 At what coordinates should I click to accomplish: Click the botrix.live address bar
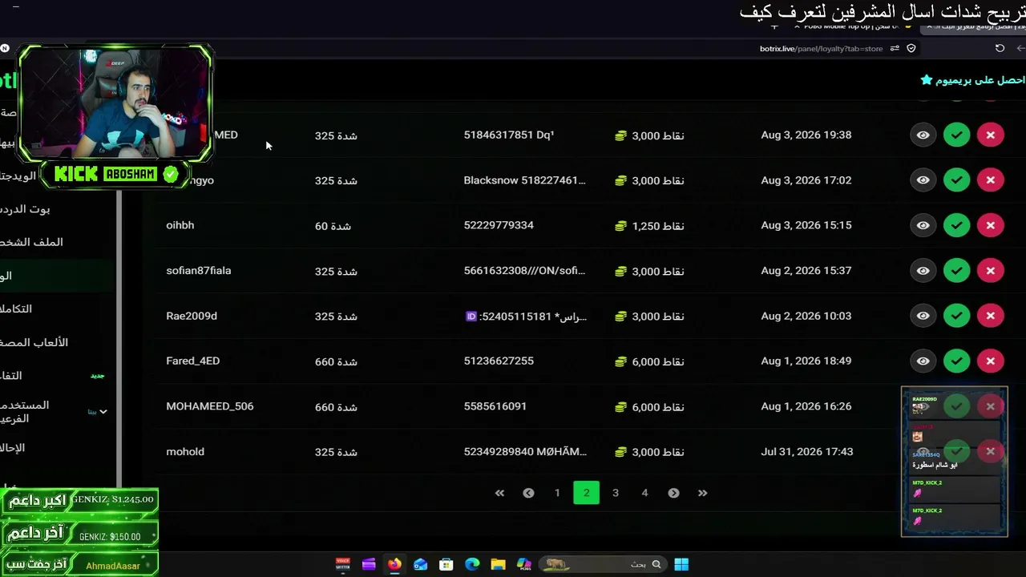(821, 48)
